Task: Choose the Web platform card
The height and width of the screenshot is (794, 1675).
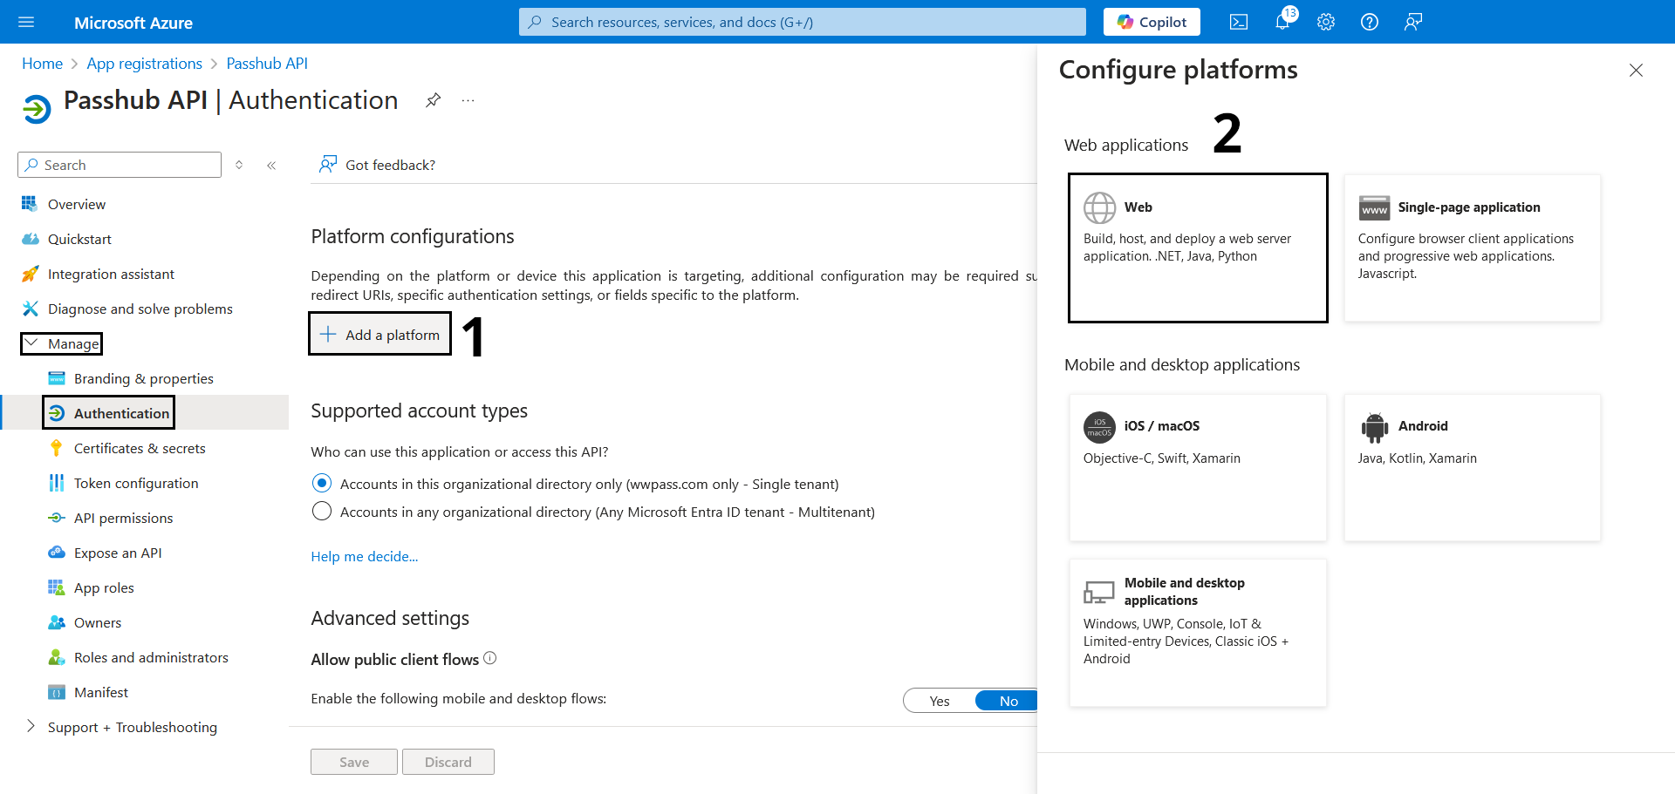Action: (1198, 248)
